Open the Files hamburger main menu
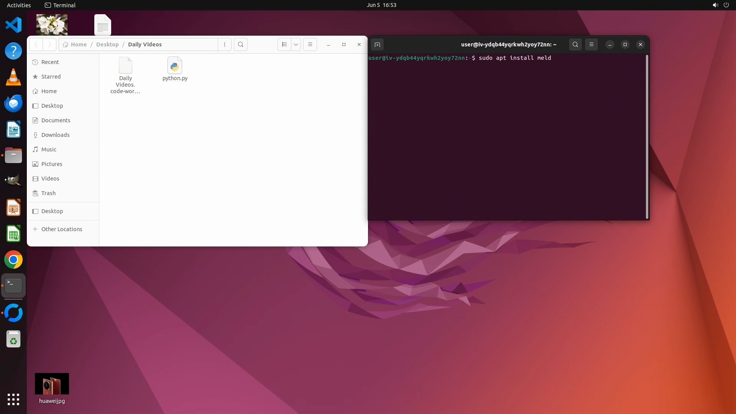Screen dimensions: 736x414 pyautogui.click(x=310, y=44)
